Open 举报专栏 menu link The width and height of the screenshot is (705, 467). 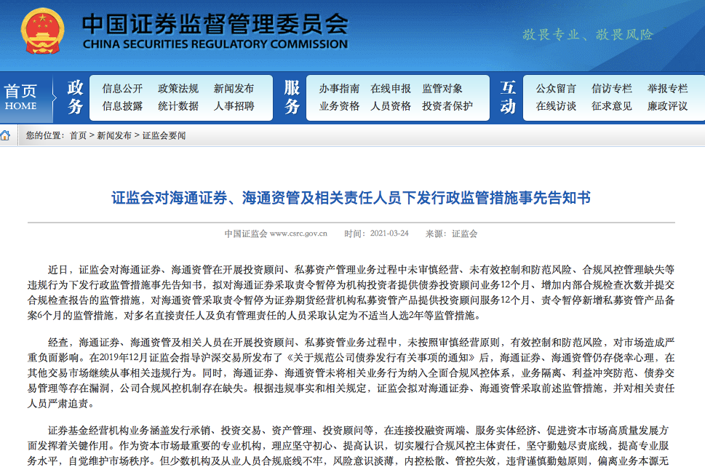click(x=667, y=89)
